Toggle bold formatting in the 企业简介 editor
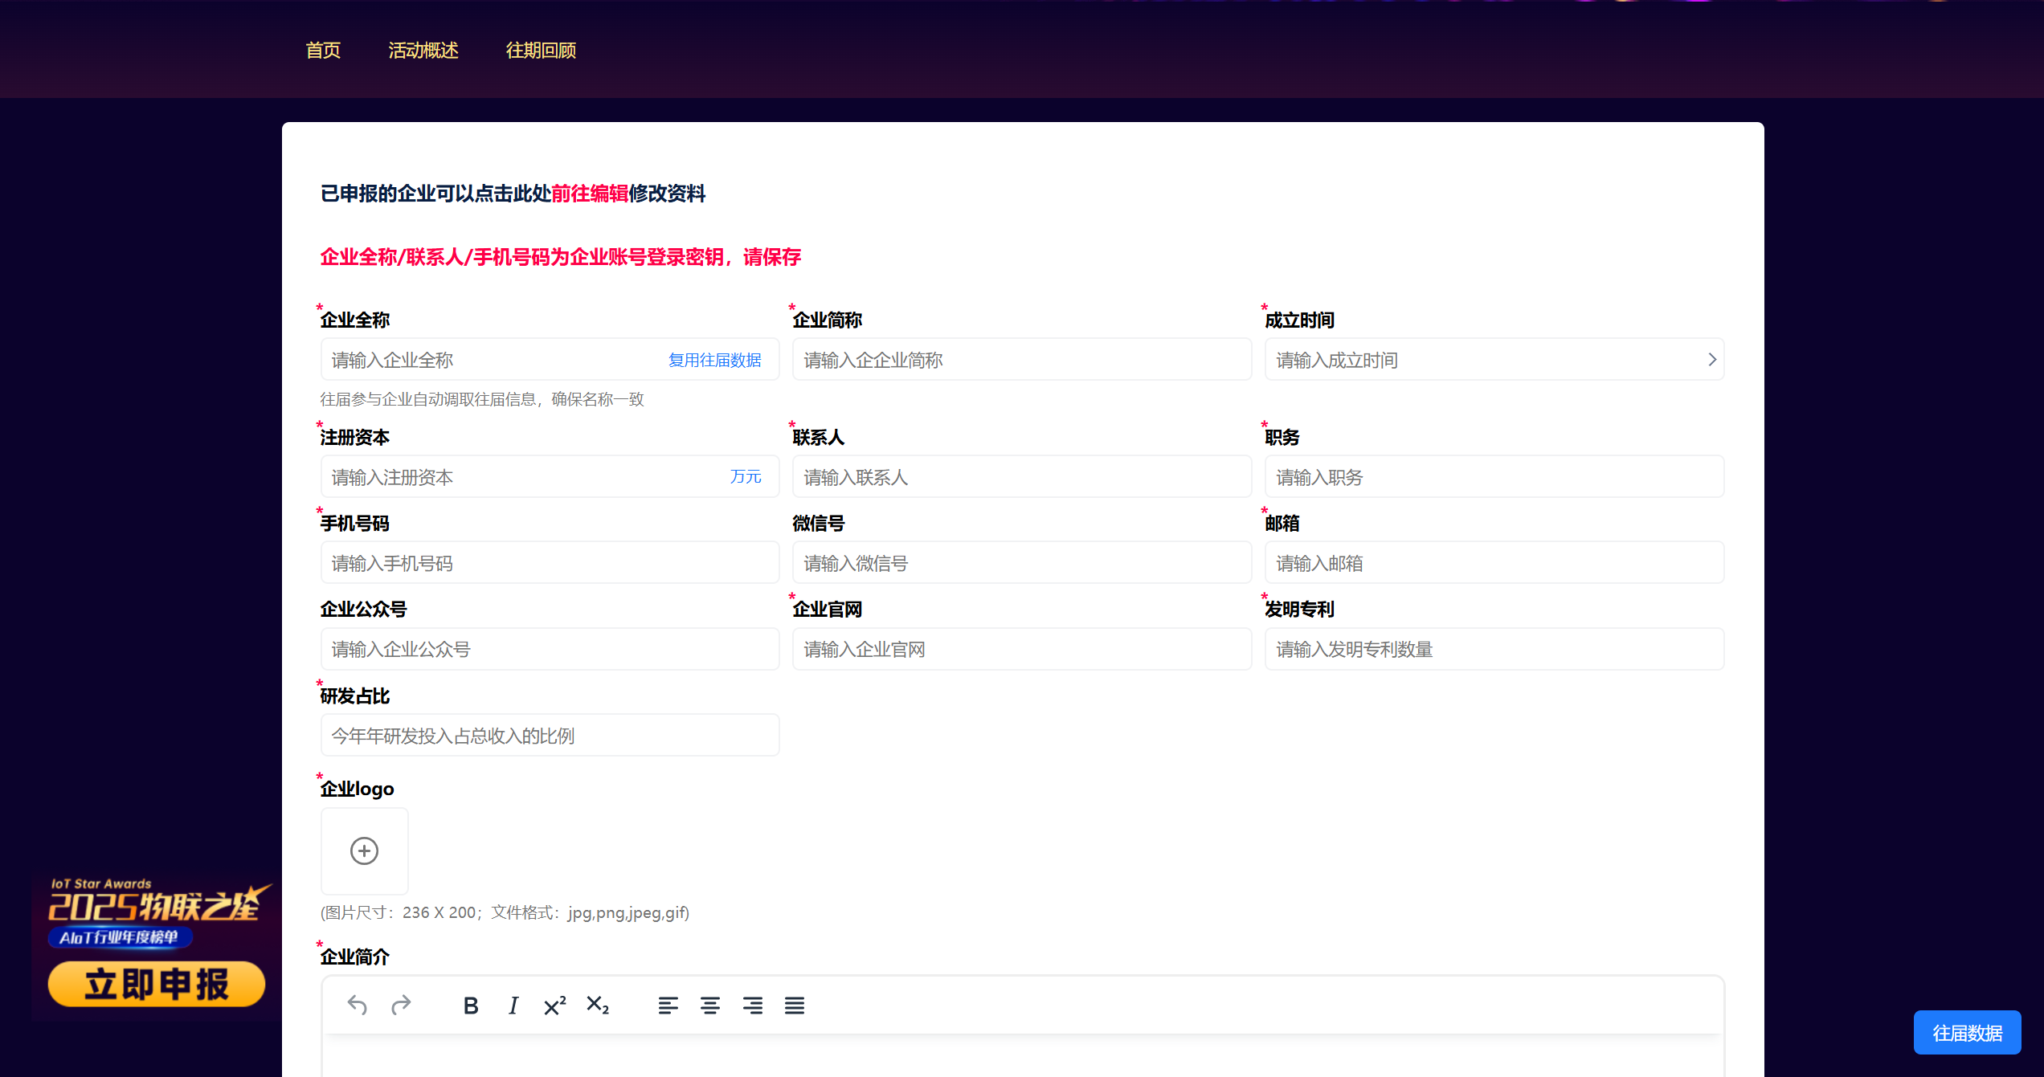The width and height of the screenshot is (2044, 1077). 470,1005
